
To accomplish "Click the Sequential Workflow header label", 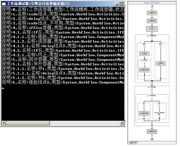I will [152, 3].
